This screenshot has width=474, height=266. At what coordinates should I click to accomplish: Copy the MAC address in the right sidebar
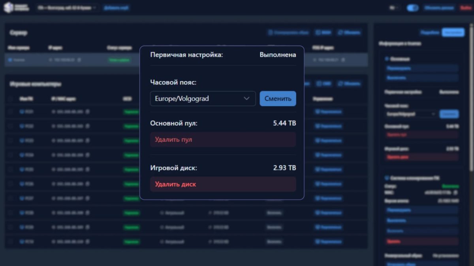(x=455, y=193)
